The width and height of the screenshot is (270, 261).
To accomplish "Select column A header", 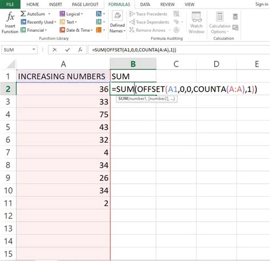I will click(63, 64).
